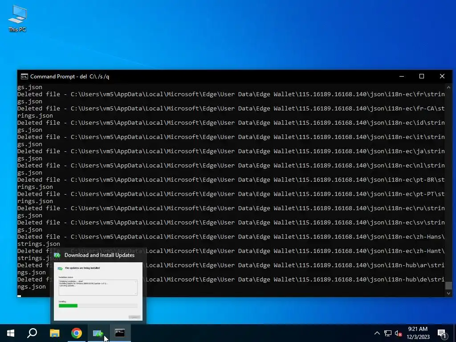
Task: Open the network status tray icon
Action: point(388,333)
